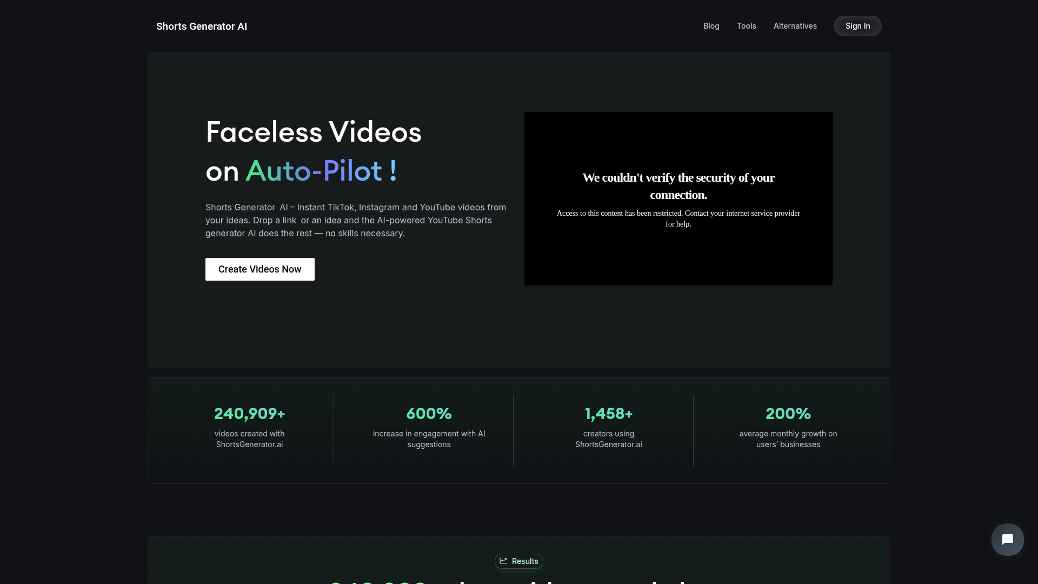The image size is (1038, 584).
Task: Click Create Videos Now button
Action: 259,269
